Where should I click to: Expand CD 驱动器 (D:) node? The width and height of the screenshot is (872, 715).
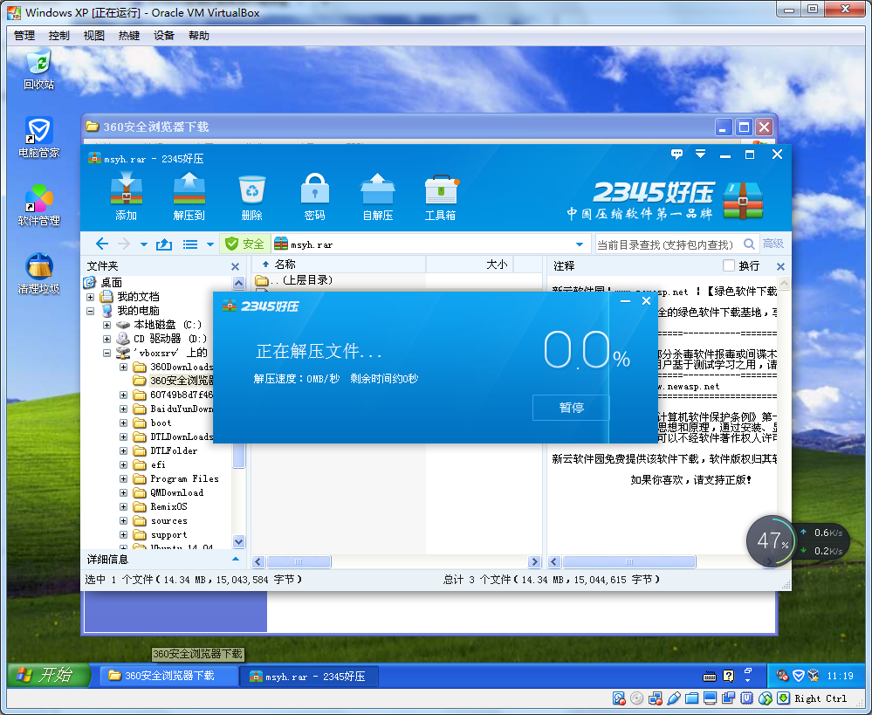(x=106, y=339)
